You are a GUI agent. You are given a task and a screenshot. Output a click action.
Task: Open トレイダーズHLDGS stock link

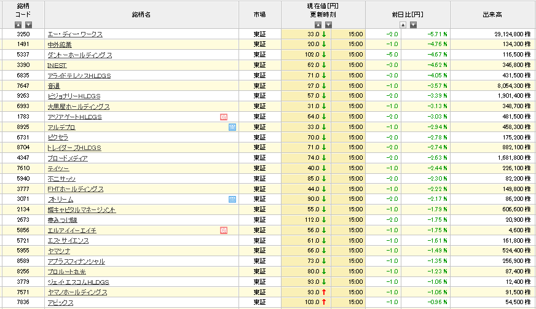74,147
